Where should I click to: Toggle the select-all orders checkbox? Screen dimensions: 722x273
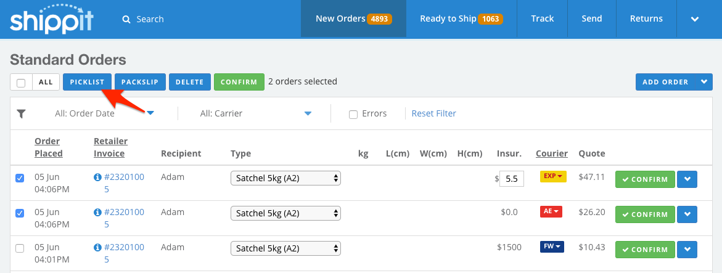pos(21,83)
